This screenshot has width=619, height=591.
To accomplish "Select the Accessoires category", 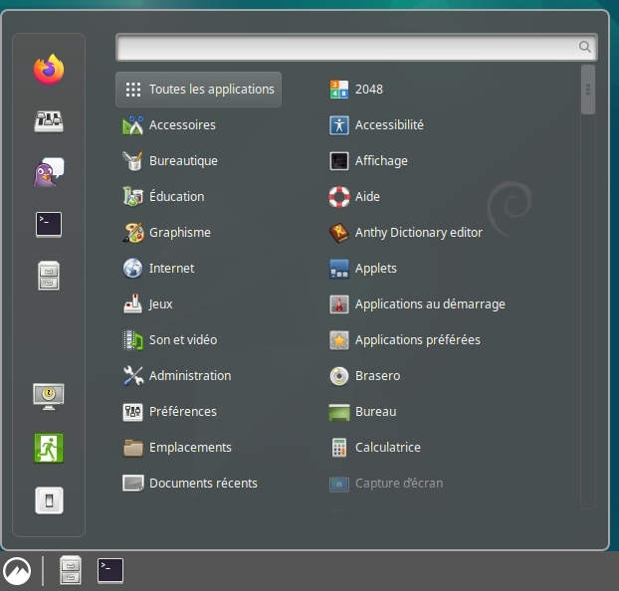I will [182, 125].
